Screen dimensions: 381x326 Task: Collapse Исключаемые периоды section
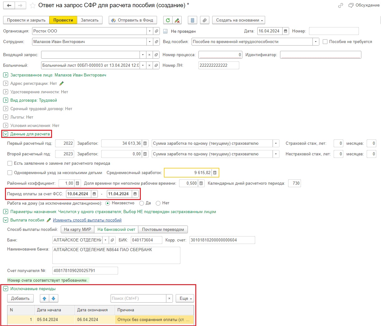click(x=6, y=289)
